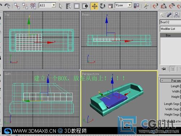Click the Length Segs label
181x136 pixels.
point(172,104)
